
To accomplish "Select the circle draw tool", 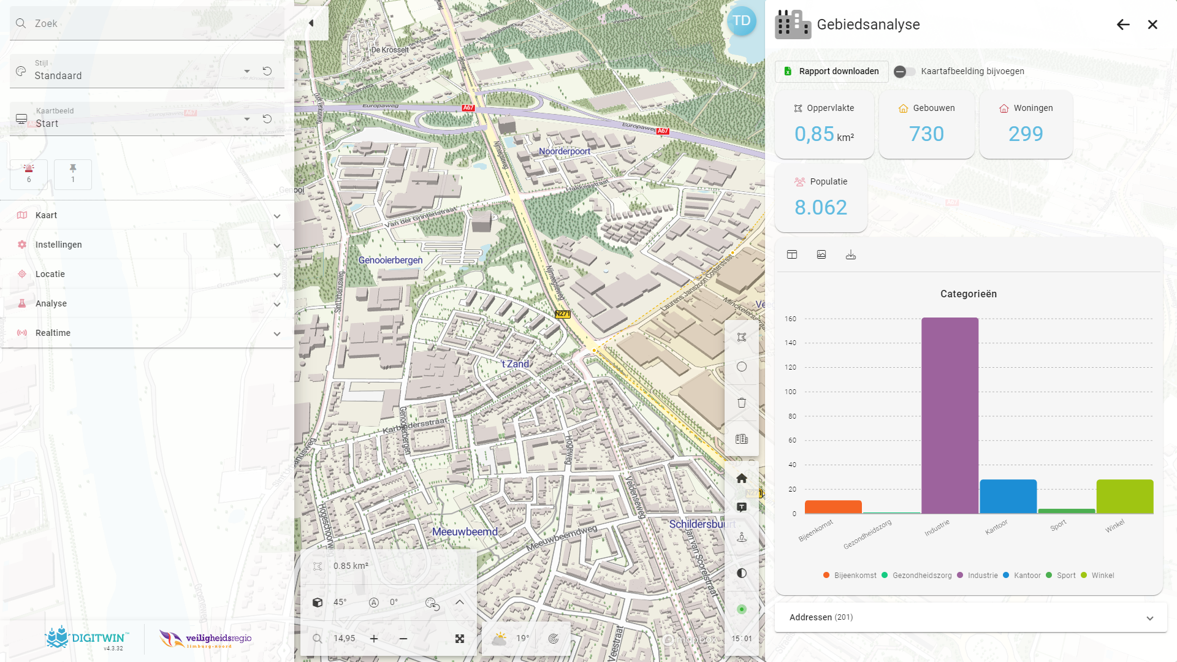I will tap(742, 367).
